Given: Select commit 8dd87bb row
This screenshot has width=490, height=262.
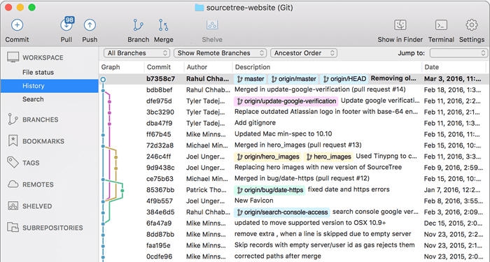Looking at the screenshot, I should coord(295,234).
